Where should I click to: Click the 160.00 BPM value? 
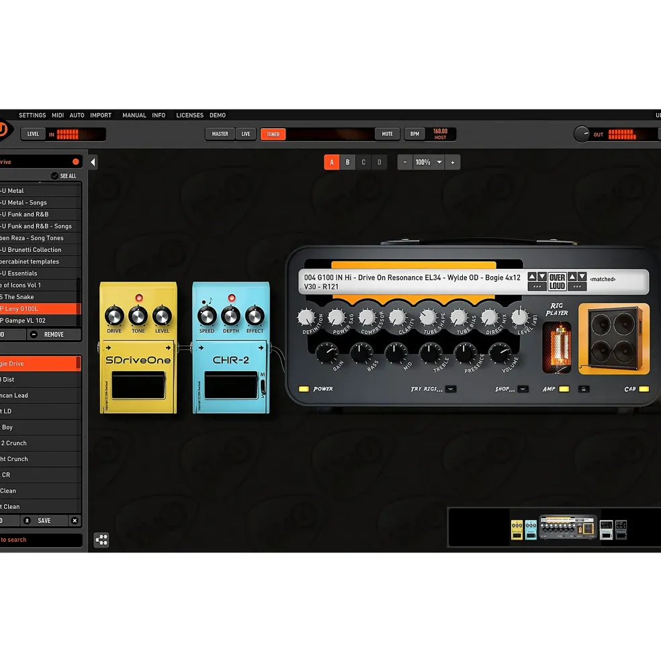point(440,131)
